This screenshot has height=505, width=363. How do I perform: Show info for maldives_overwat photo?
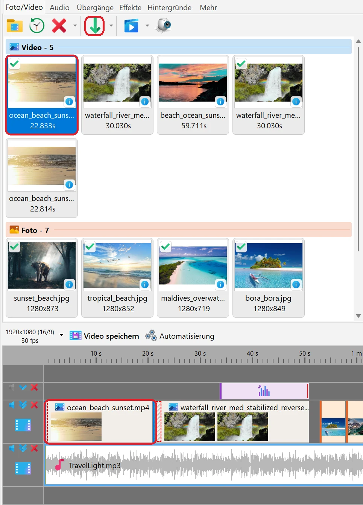click(220, 284)
